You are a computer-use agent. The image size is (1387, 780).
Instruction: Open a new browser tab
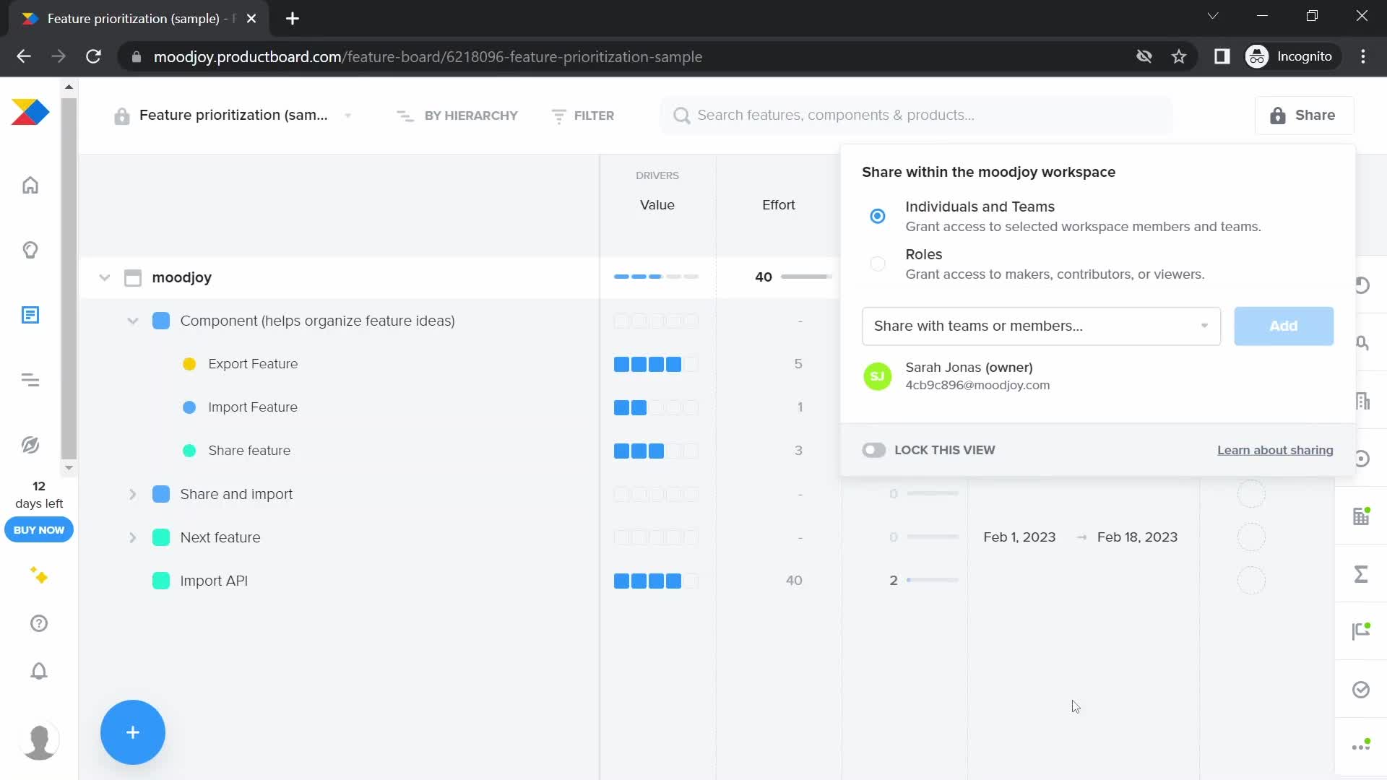pyautogui.click(x=293, y=19)
